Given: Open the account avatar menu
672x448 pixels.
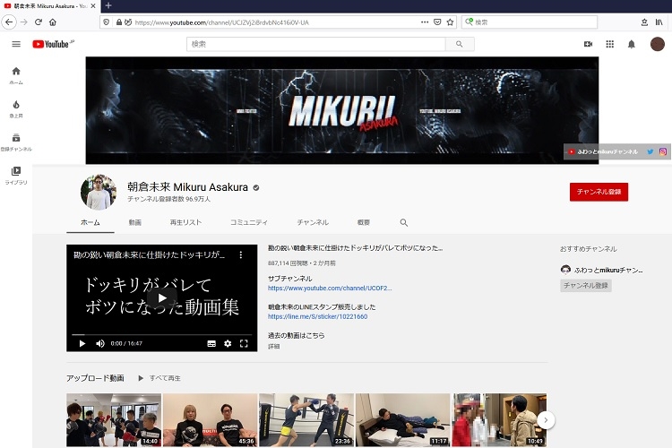Looking at the screenshot, I should [x=657, y=44].
